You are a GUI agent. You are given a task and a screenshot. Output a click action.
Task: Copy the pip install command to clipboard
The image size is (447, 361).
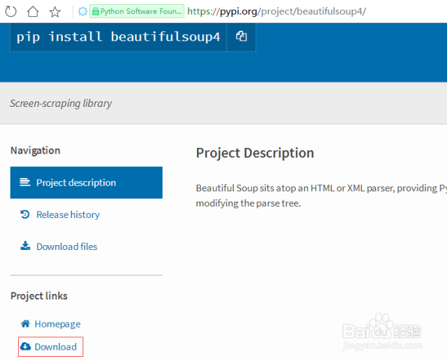pos(242,36)
